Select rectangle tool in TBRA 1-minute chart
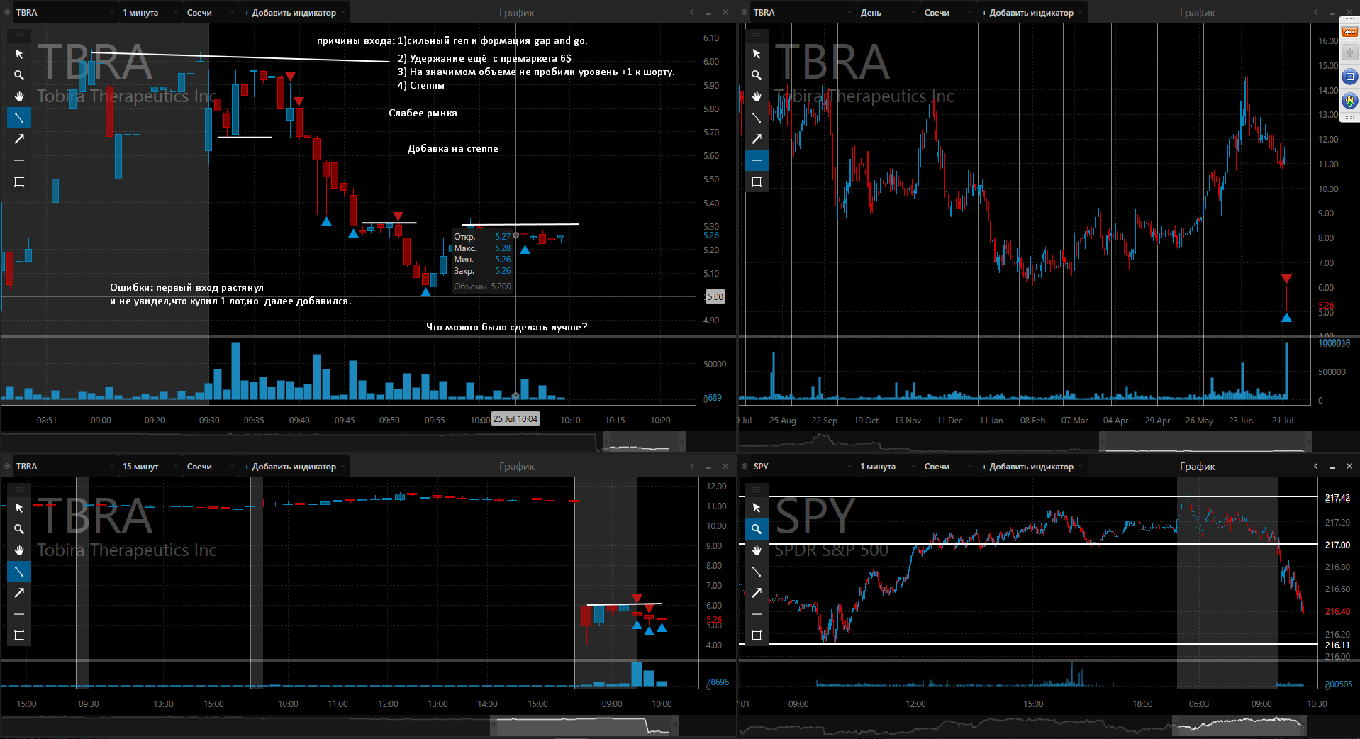This screenshot has height=739, width=1360. point(19,182)
